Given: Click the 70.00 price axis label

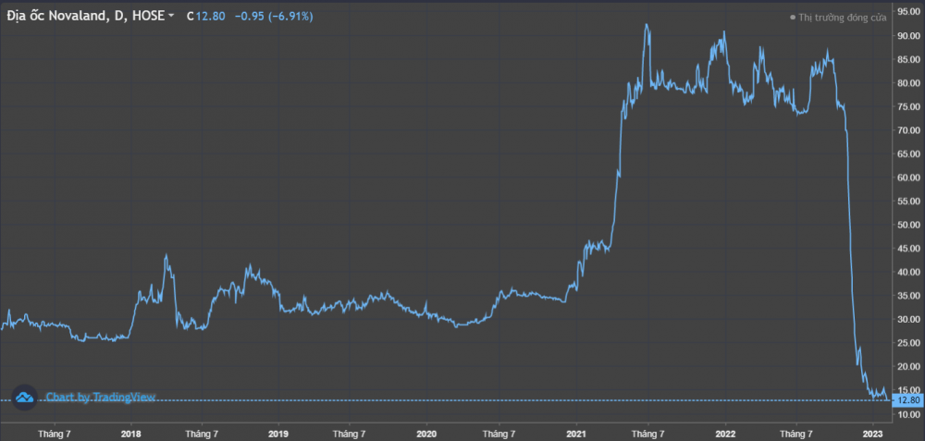Looking at the screenshot, I should point(908,129).
